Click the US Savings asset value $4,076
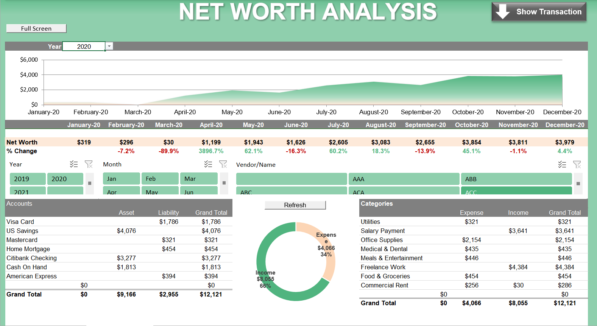597x326 pixels. [126, 231]
